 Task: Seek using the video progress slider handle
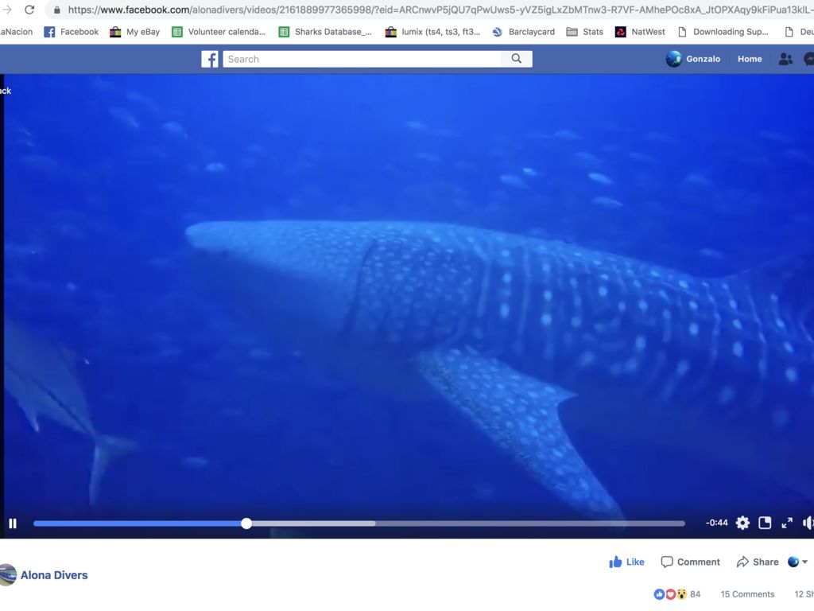246,523
